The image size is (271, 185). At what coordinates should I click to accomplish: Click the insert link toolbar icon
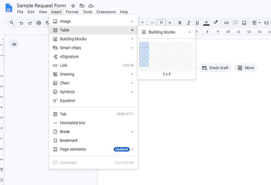[226, 23]
